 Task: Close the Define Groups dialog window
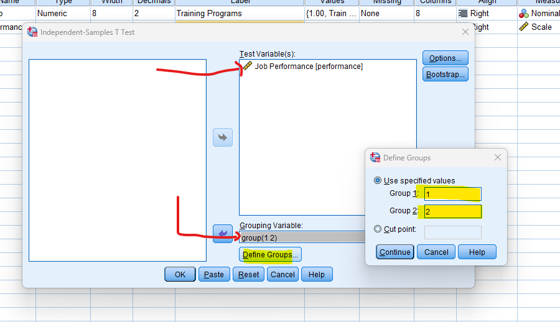point(497,158)
